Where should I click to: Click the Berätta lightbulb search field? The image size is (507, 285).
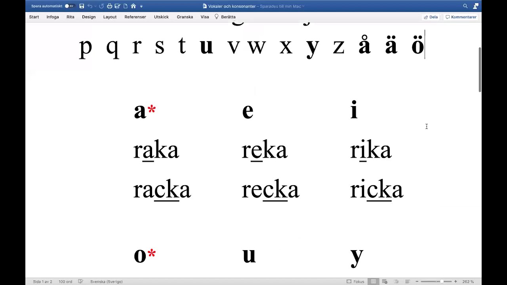click(225, 17)
